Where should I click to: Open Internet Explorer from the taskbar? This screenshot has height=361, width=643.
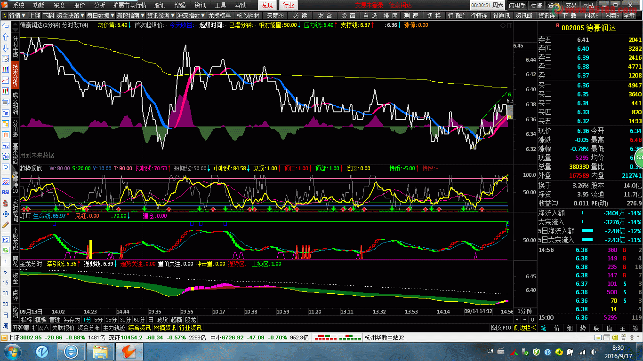click(71, 352)
